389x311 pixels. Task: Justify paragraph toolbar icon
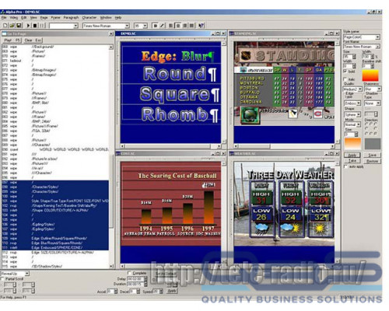point(191,26)
